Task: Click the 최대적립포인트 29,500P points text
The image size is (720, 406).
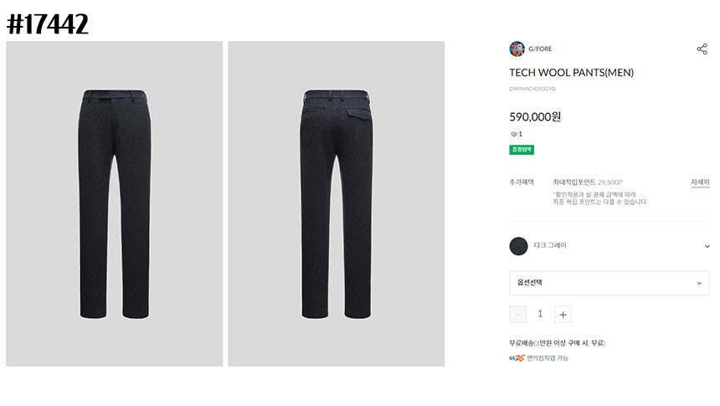Action: point(587,182)
